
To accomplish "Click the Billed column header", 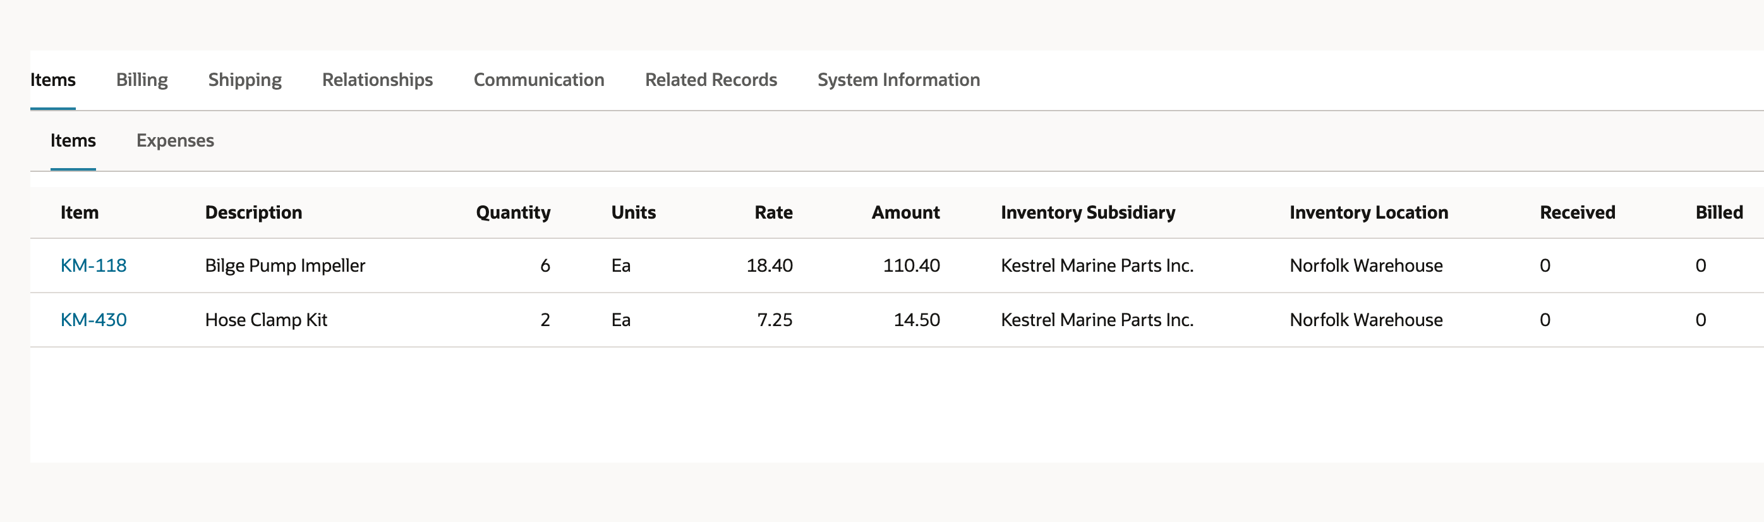I will pyautogui.click(x=1719, y=212).
